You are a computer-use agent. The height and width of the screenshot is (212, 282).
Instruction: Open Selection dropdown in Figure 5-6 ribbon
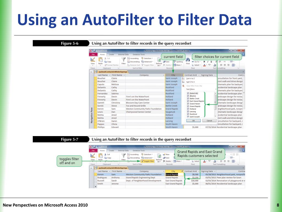point(147,59)
